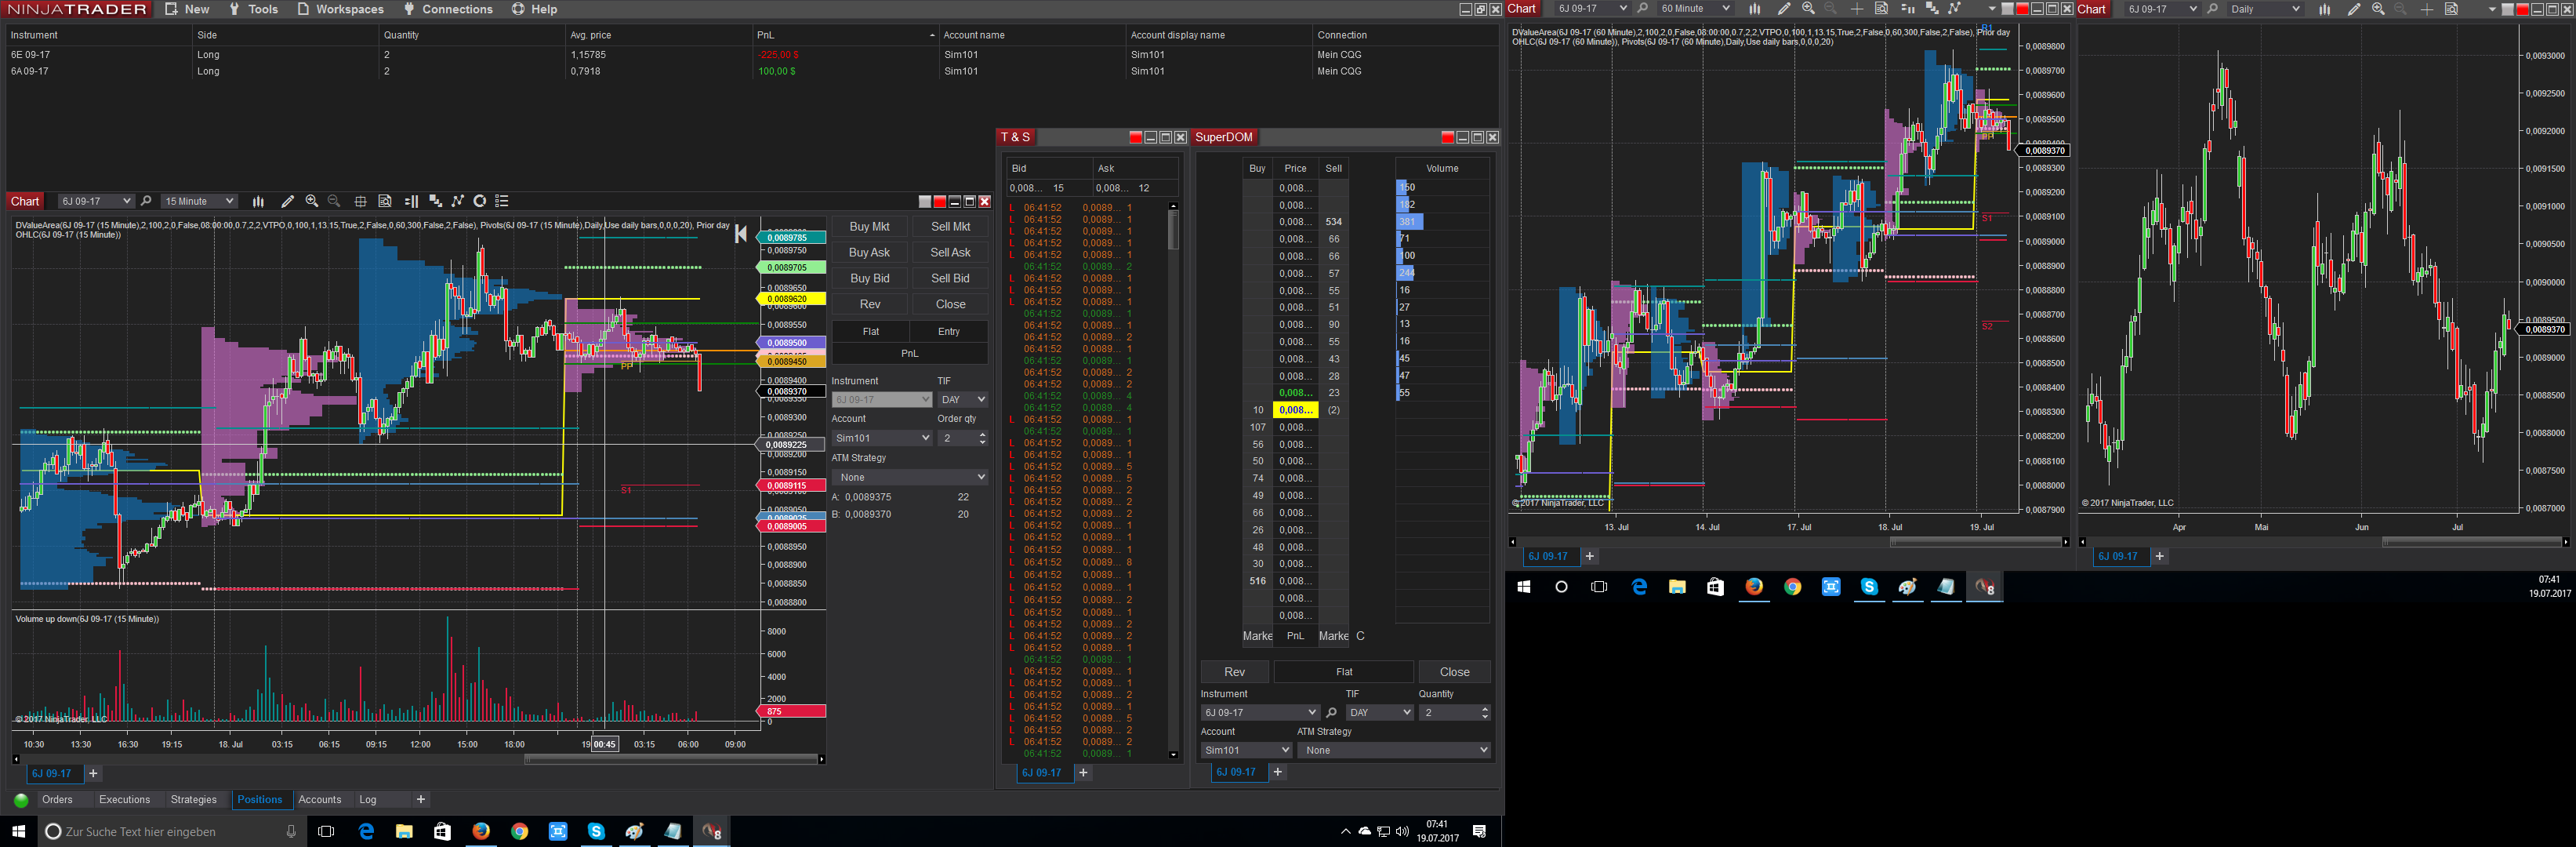Toggle red link button in SuperDOM window
This screenshot has height=847, width=2576.
point(1447,138)
